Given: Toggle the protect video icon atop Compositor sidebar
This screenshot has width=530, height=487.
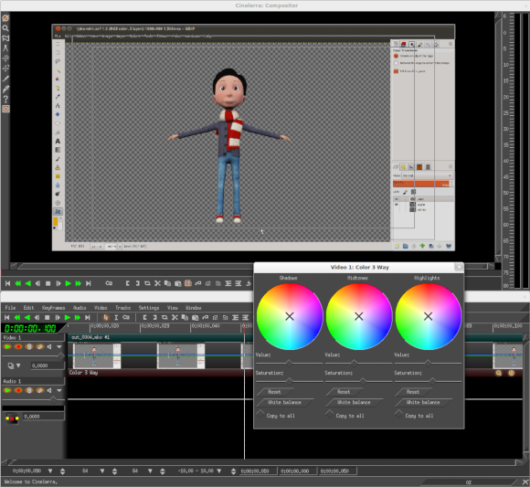Looking at the screenshot, I should (x=5, y=18).
